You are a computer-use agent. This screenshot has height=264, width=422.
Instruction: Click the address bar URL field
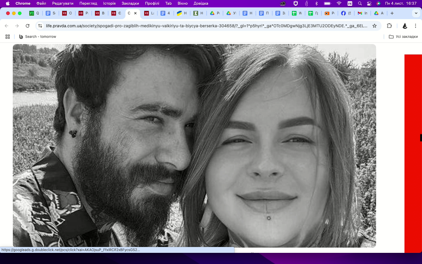(x=205, y=26)
